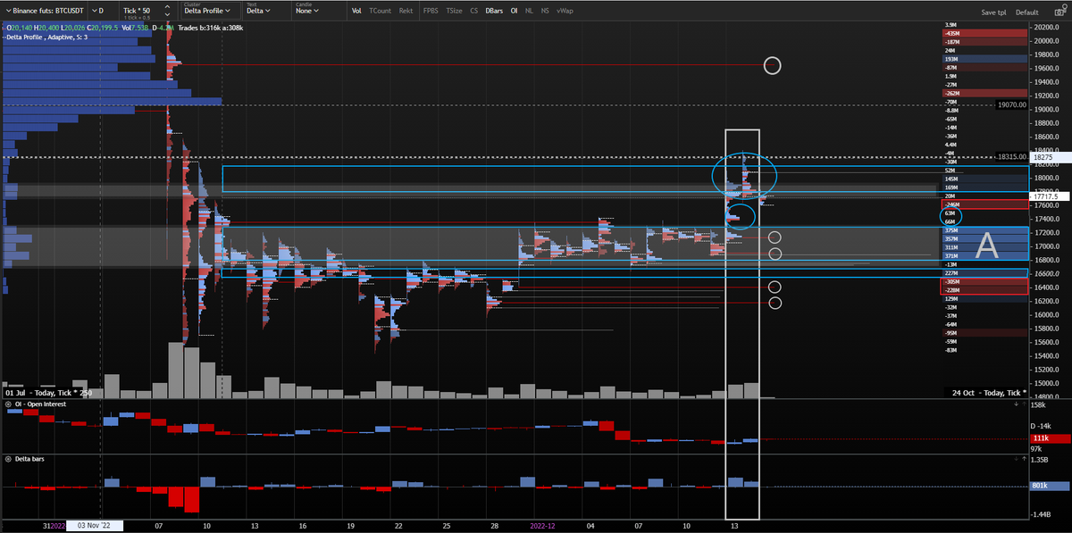Disable the OI open interest panel

tap(514, 12)
